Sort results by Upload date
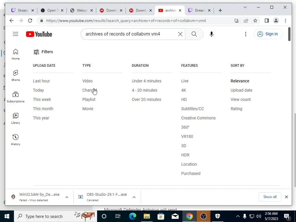The height and width of the screenshot is (222, 296). (241, 90)
